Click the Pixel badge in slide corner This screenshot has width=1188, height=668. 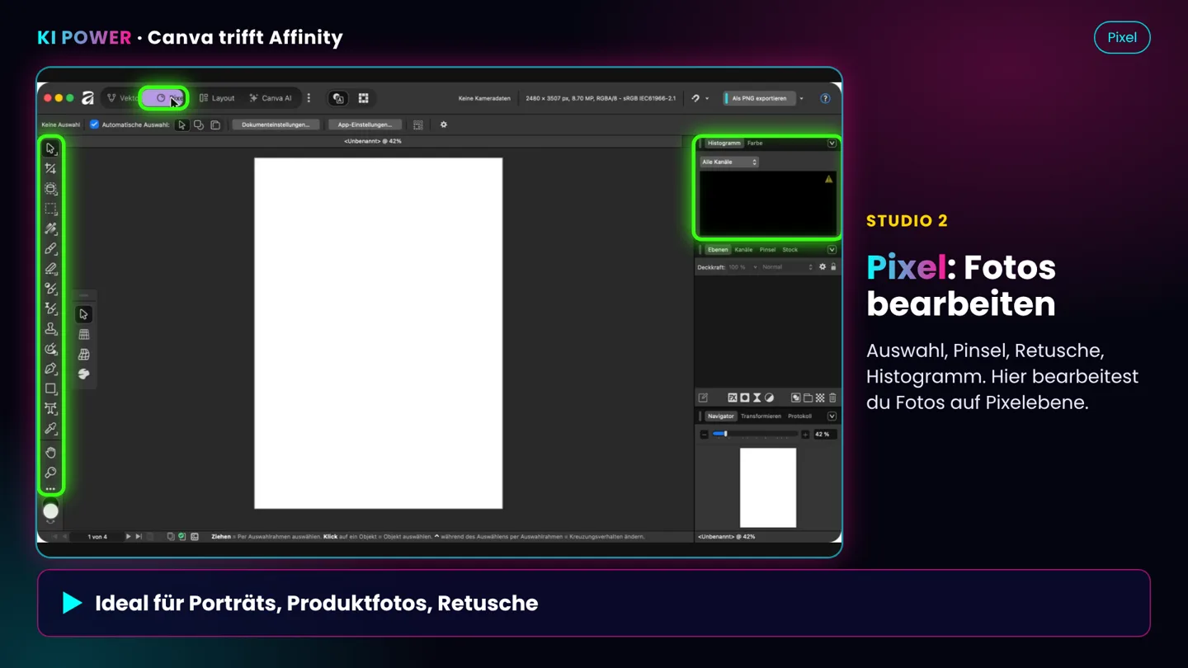click(1122, 37)
